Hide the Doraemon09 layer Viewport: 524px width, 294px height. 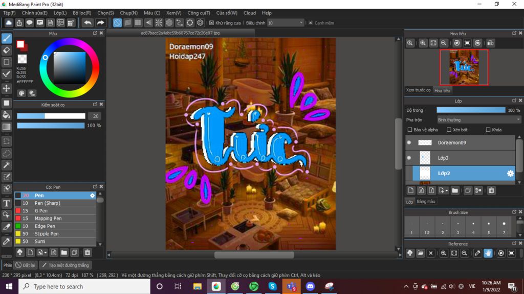point(409,143)
